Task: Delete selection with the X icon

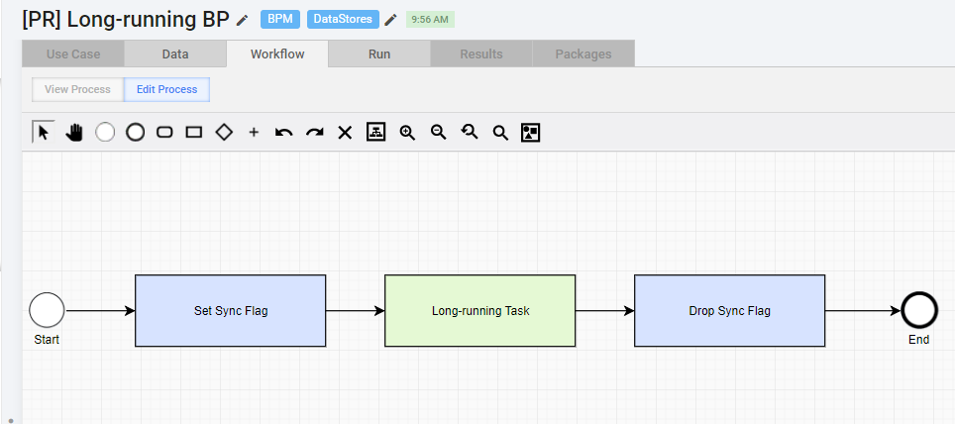Action: (x=345, y=132)
